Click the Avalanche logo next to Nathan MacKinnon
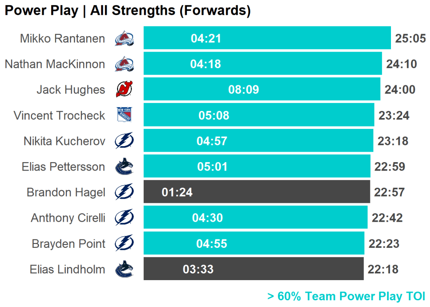 tap(124, 64)
